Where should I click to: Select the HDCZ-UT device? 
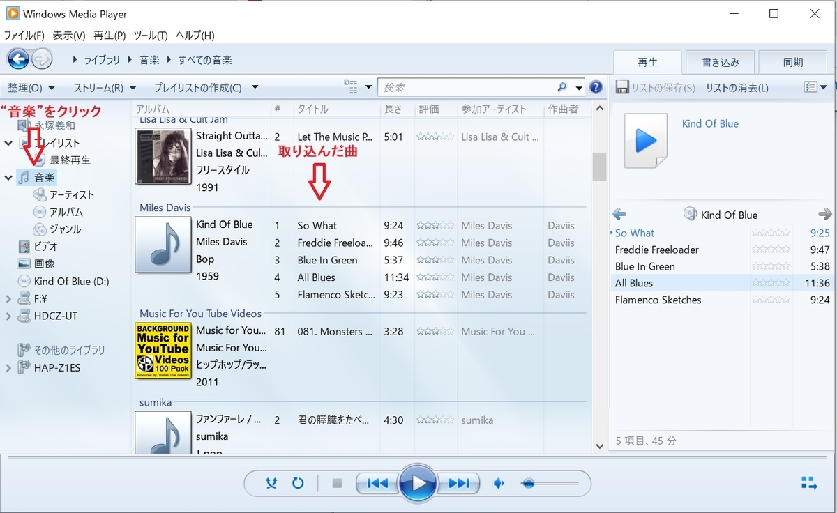pyautogui.click(x=56, y=316)
